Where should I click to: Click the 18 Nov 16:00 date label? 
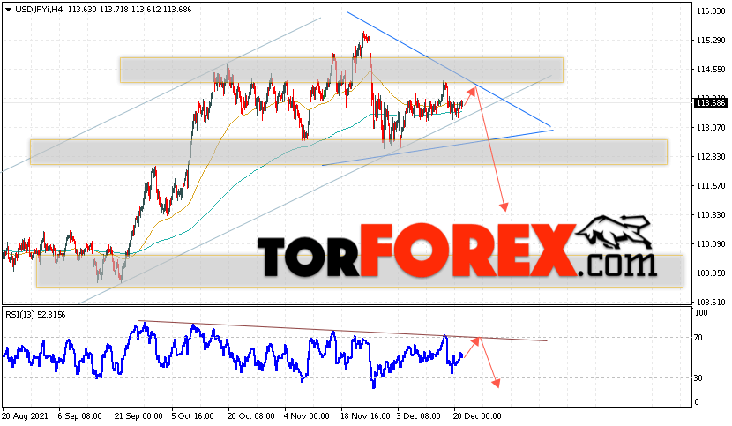point(365,416)
